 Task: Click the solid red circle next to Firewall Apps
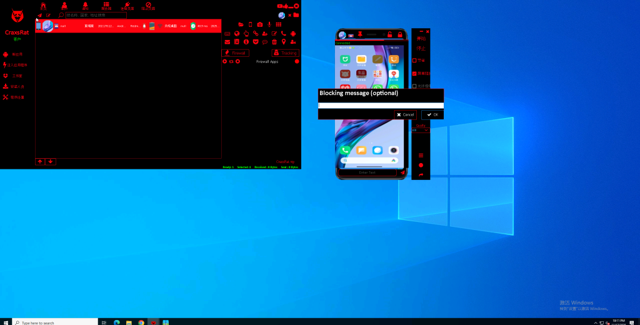click(297, 62)
